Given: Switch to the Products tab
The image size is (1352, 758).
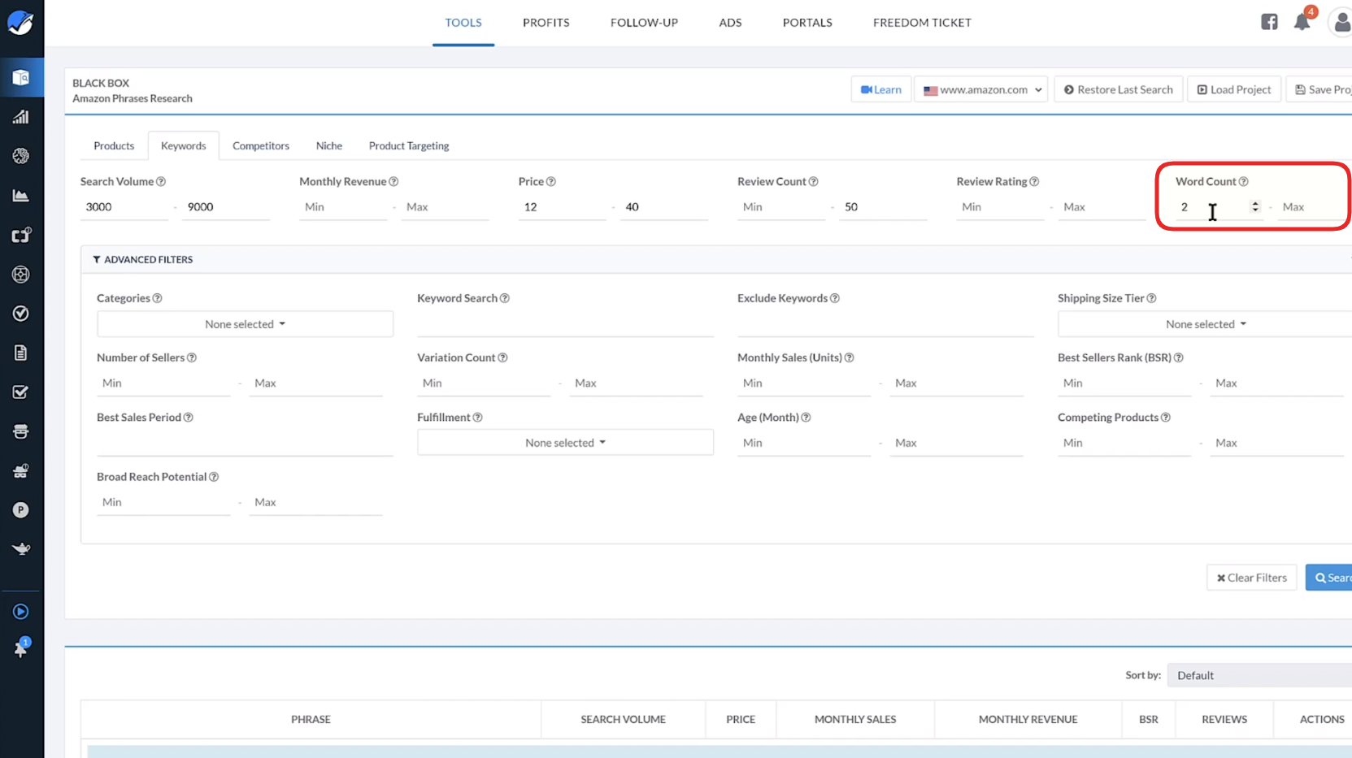Looking at the screenshot, I should pyautogui.click(x=114, y=146).
